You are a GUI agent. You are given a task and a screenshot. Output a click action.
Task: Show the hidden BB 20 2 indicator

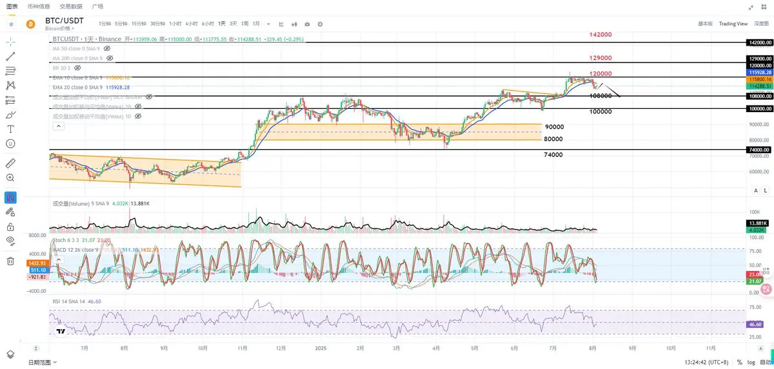pos(77,68)
